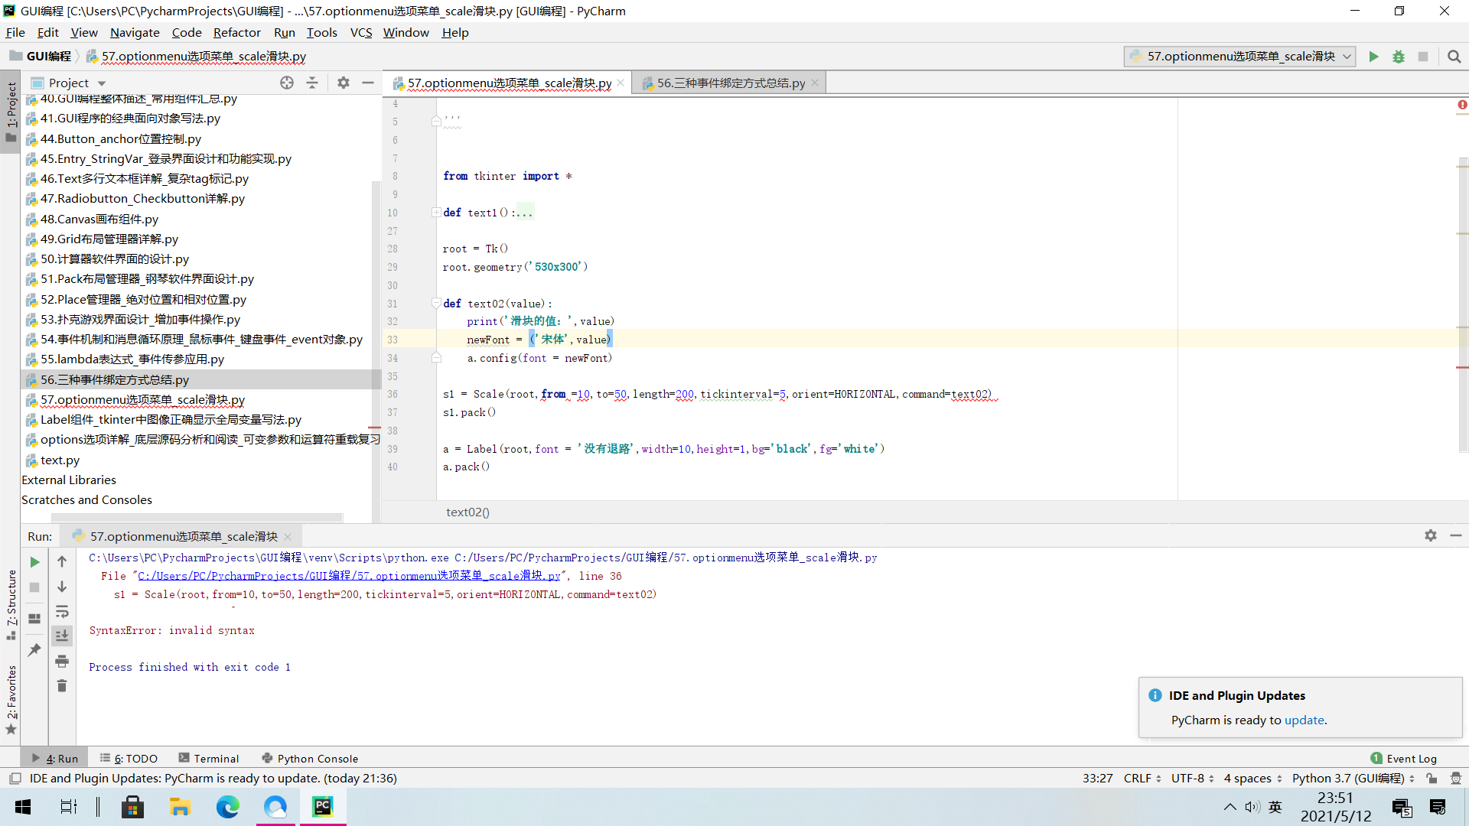Toggle soft-wrap in Run console
The image size is (1469, 826).
pos(62,612)
